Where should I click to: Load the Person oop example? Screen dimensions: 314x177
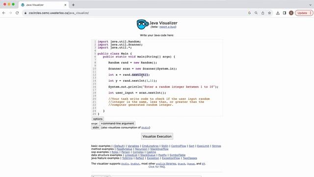(126, 152)
